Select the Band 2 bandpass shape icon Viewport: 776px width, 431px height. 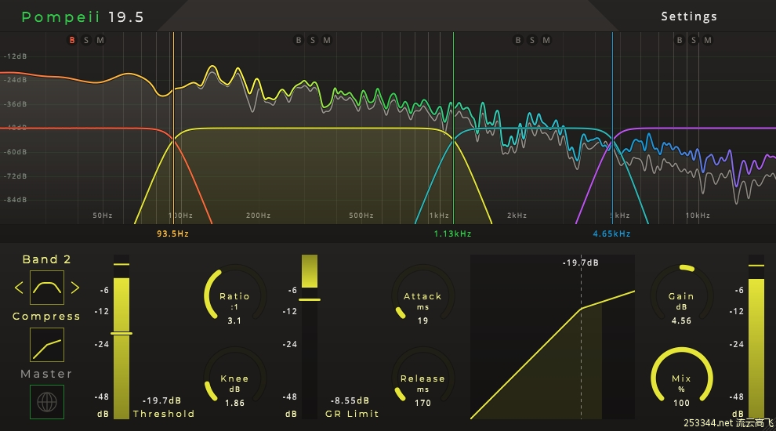[x=47, y=288]
